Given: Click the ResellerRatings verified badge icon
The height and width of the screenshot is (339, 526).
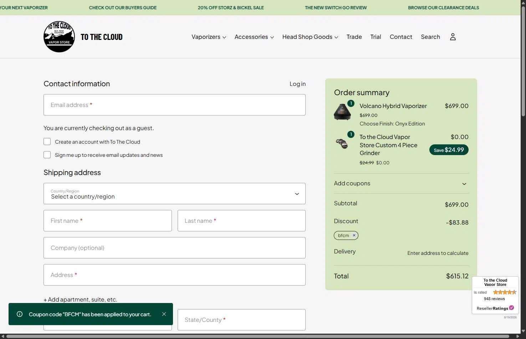Looking at the screenshot, I should [x=511, y=308].
